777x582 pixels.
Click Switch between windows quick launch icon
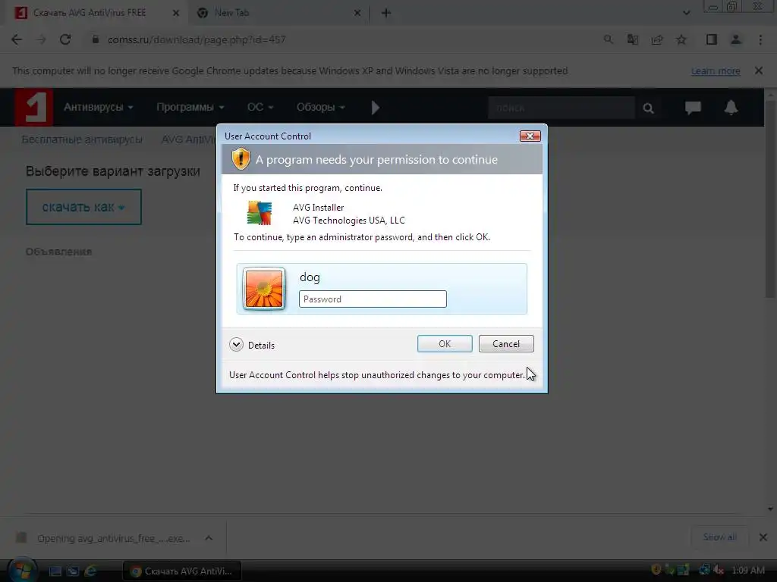tap(73, 571)
